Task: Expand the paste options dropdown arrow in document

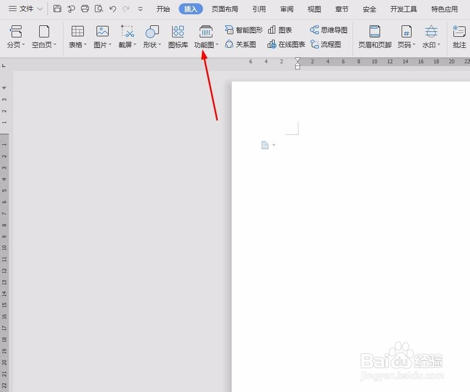Action: pos(274,145)
